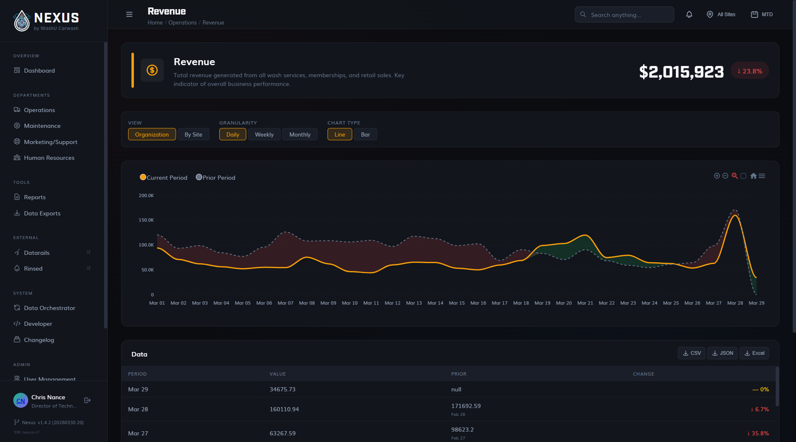Click the CN user avatar
The height and width of the screenshot is (442, 796).
(21, 400)
